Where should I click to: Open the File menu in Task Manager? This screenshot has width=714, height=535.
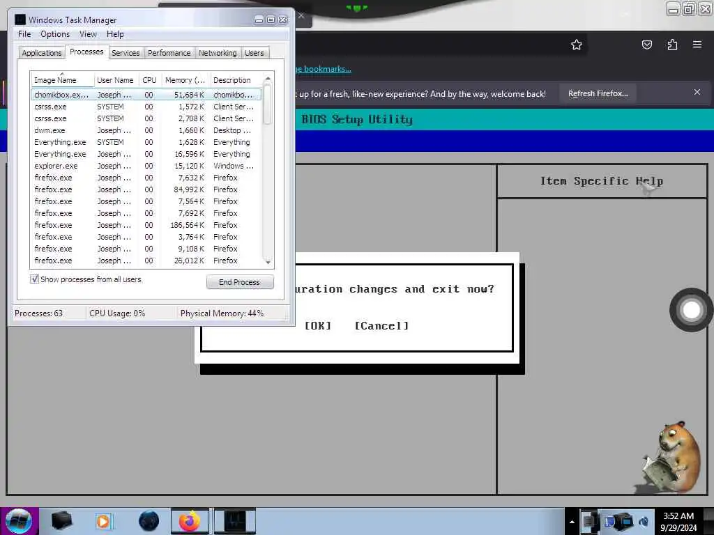tap(24, 34)
